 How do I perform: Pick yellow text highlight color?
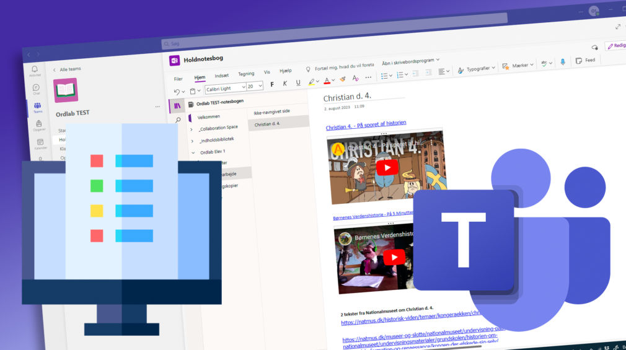click(311, 82)
